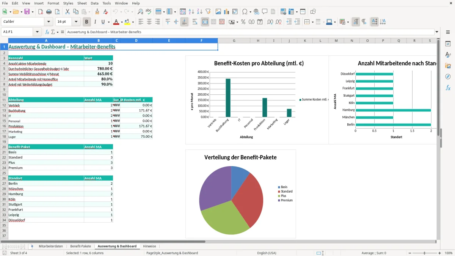Insert Comment speech bubble icon
Image resolution: width=455 pixels, height=256 pixels.
[x=265, y=12]
